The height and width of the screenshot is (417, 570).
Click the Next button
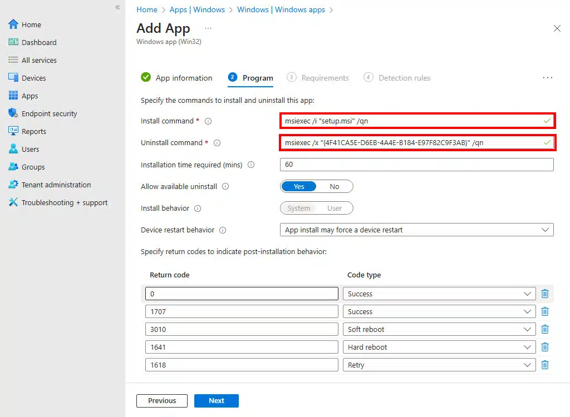(x=217, y=401)
